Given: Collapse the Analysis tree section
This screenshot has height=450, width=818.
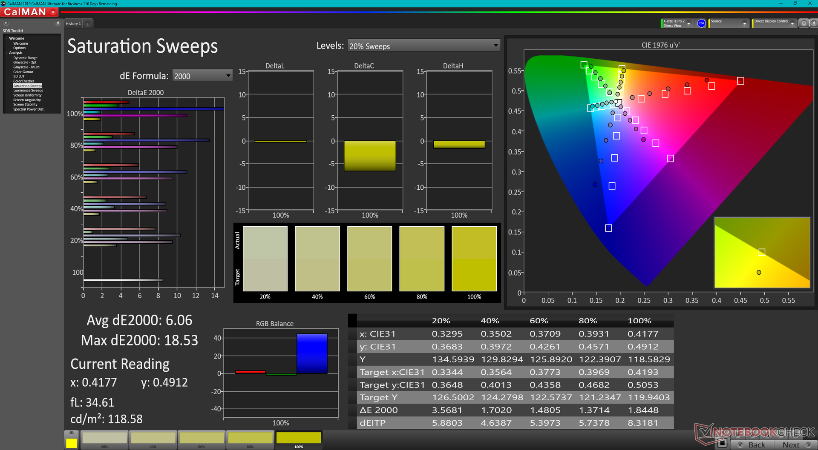Looking at the screenshot, I should (x=7, y=53).
